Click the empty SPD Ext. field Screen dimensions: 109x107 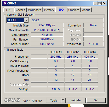93,39
